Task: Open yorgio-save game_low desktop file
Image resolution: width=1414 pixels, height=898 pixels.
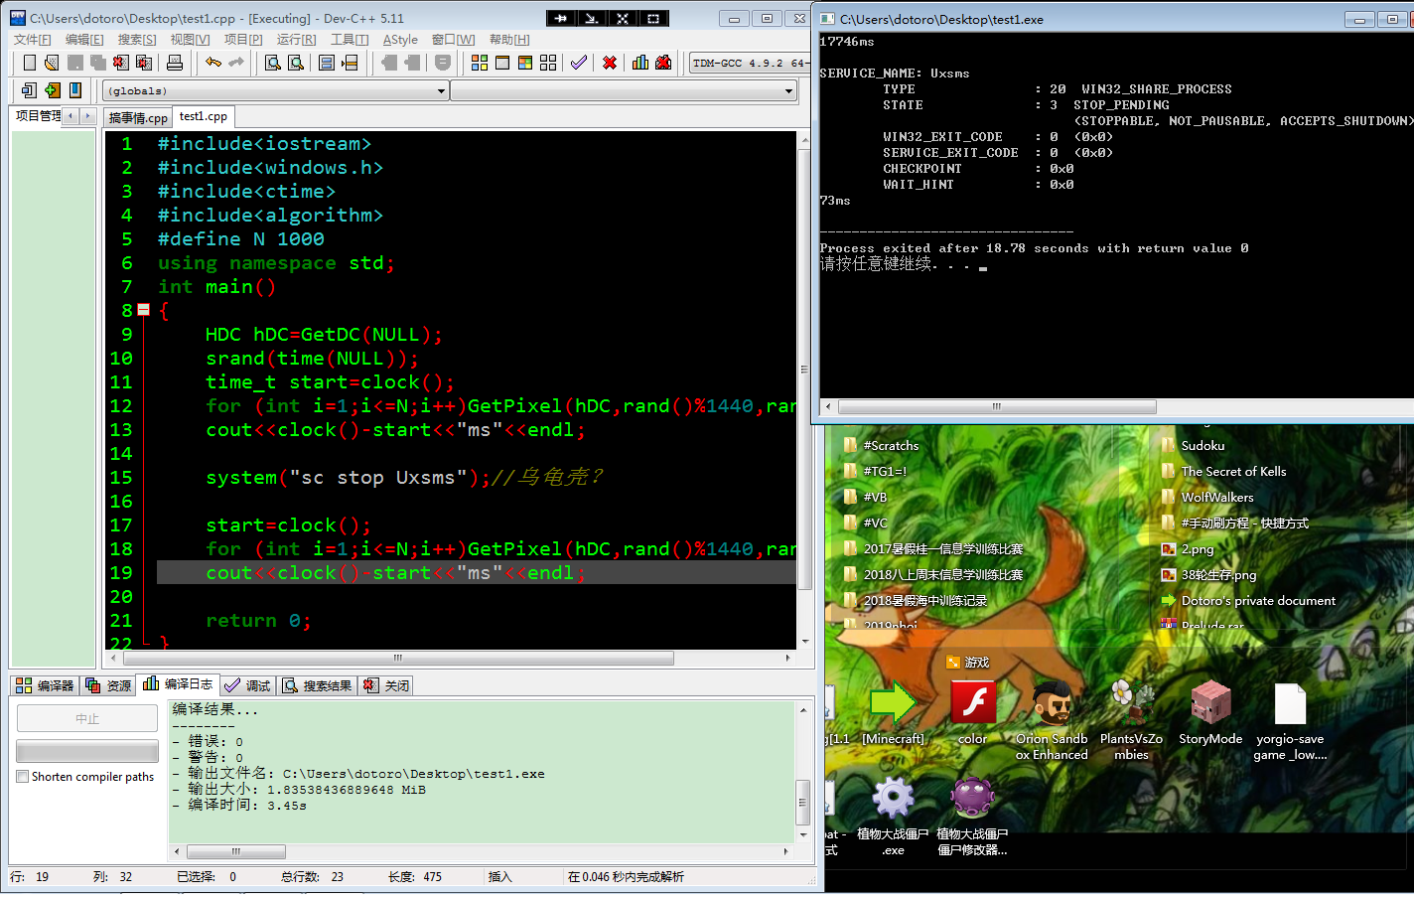Action: tap(1290, 721)
